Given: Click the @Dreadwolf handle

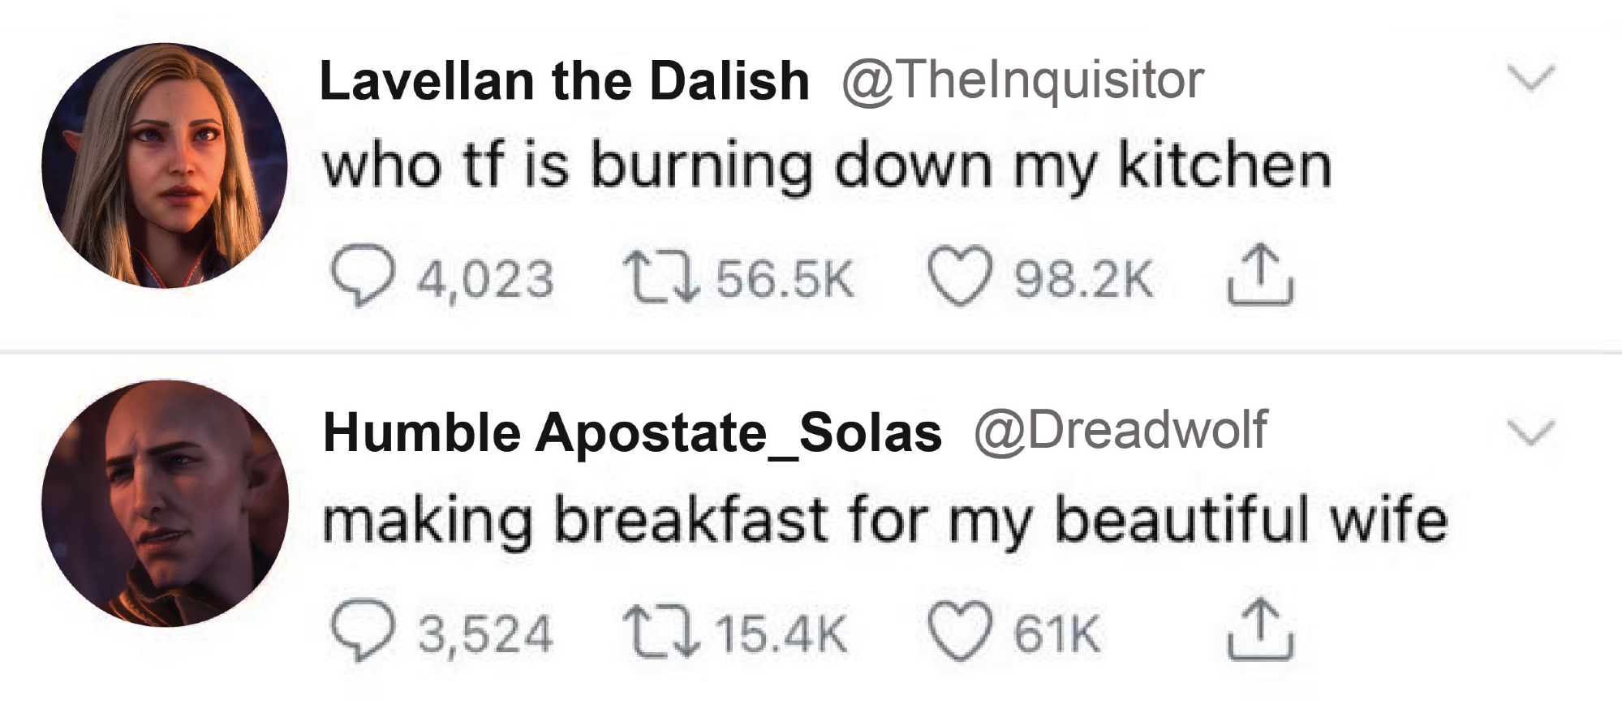Looking at the screenshot, I should (1120, 431).
